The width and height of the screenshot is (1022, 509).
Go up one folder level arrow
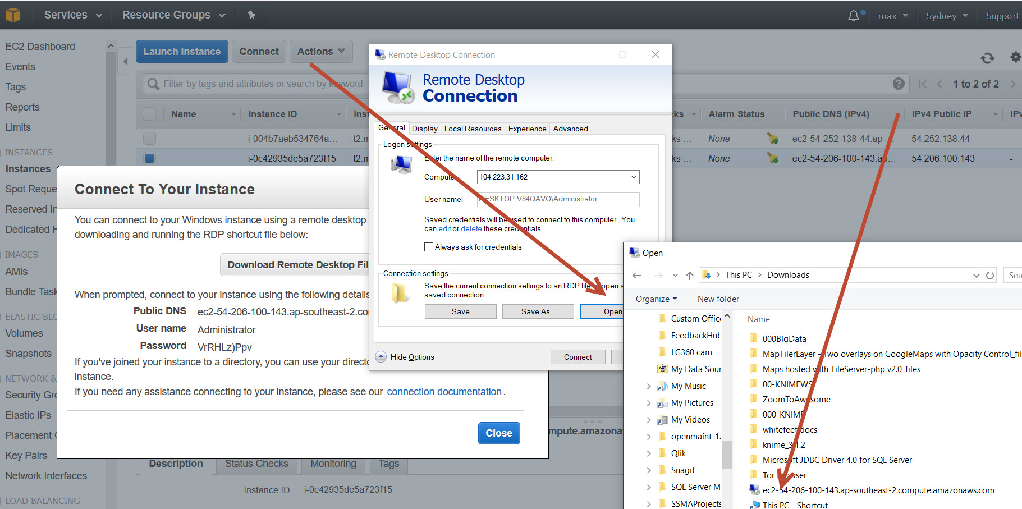pyautogui.click(x=690, y=275)
